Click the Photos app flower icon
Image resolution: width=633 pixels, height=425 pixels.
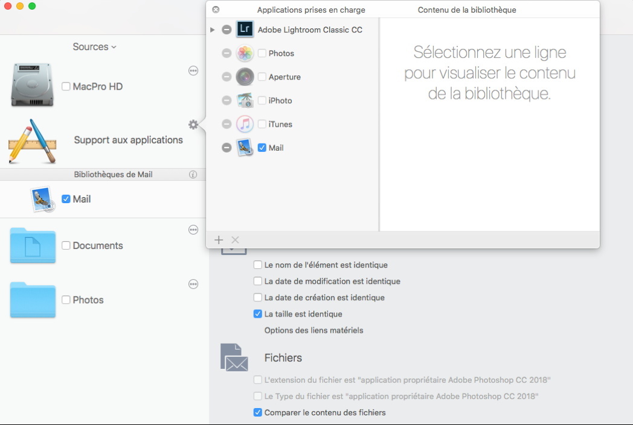(x=245, y=53)
